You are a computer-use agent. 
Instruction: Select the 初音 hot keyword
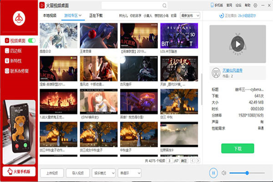(x=174, y=15)
